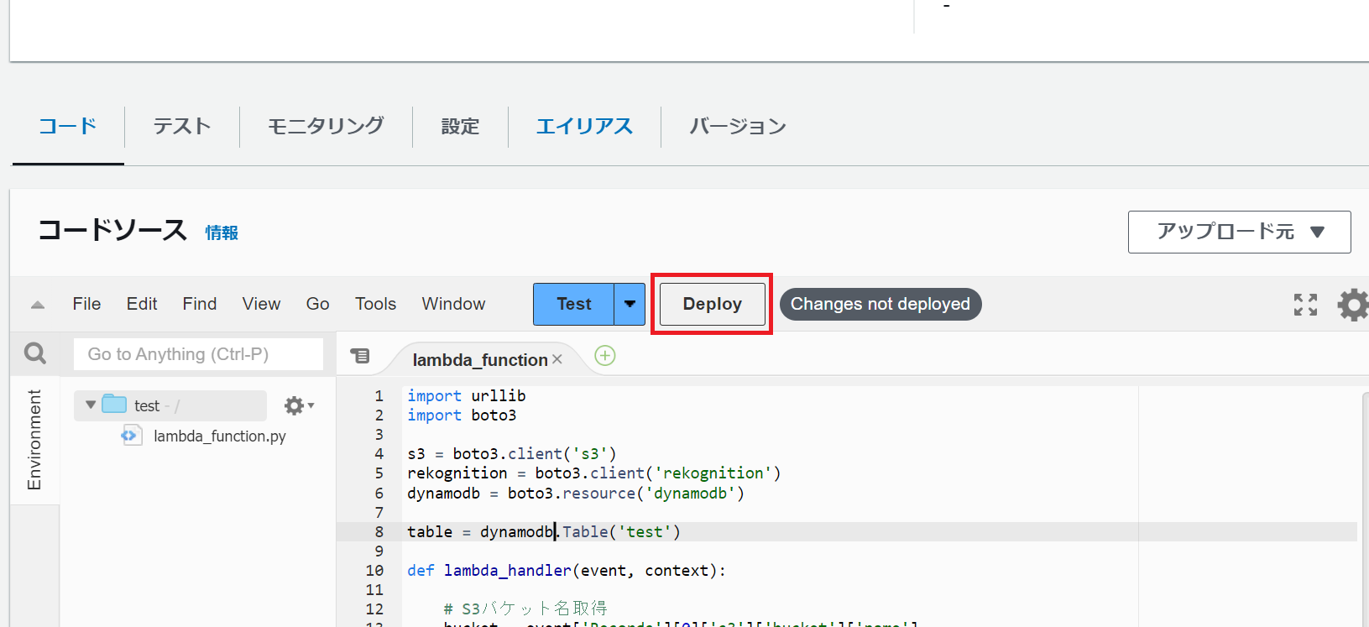Open lambda_function.py in the file tree
Viewport: 1369px width, 627px height.
(220, 436)
